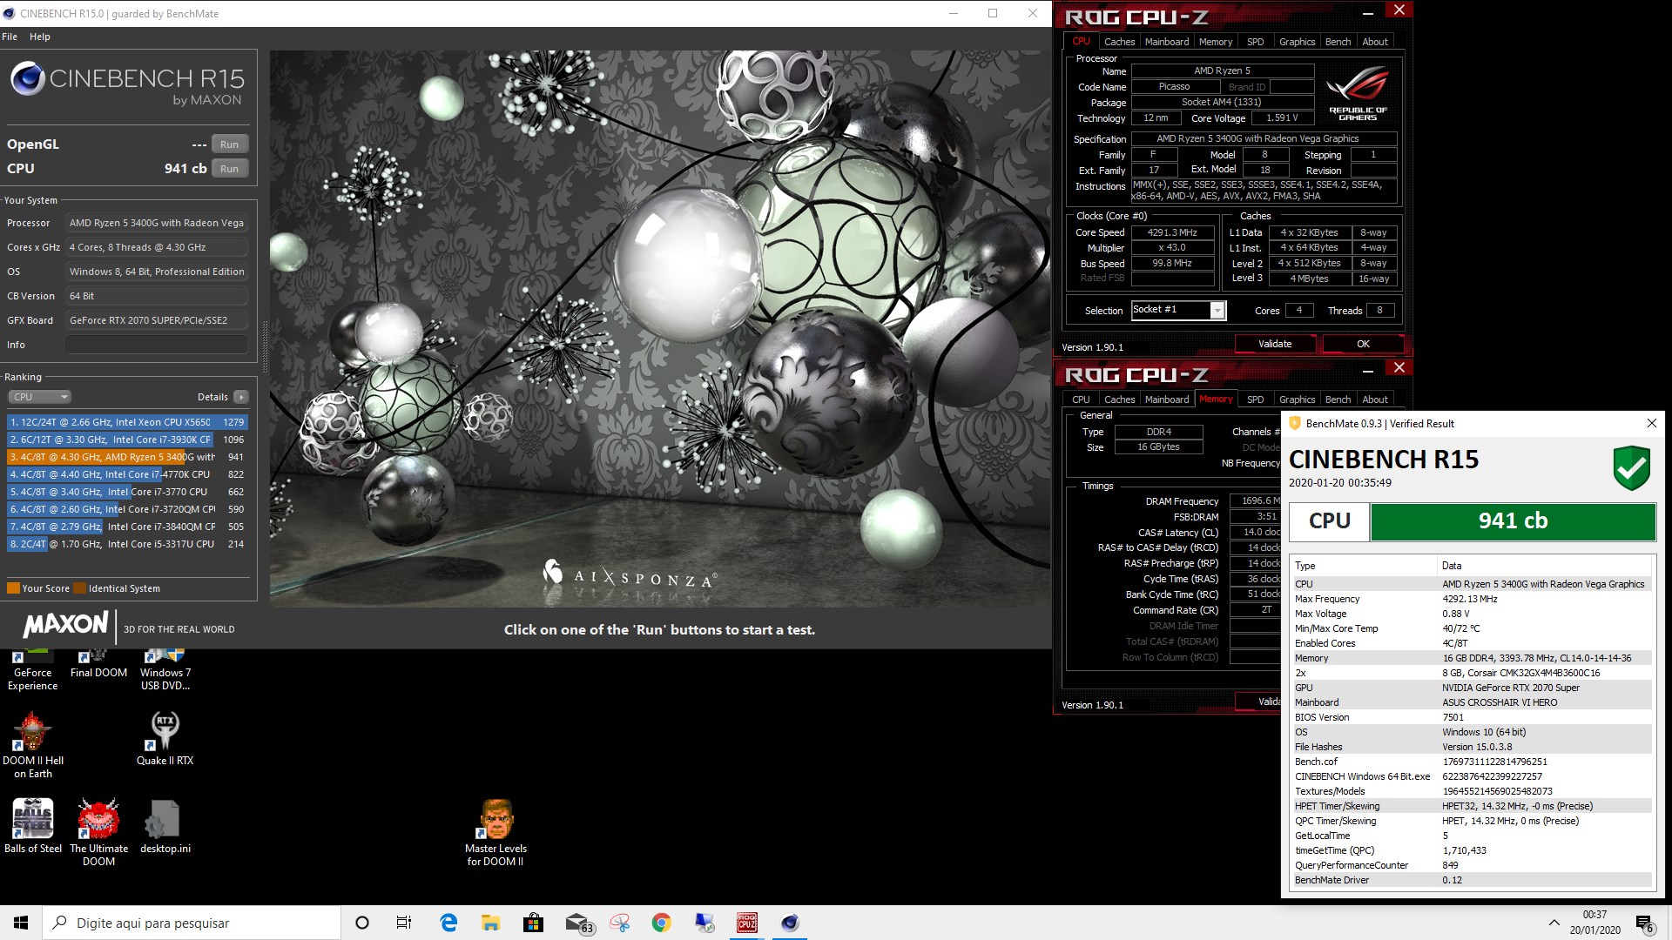Open the Mail app with 63 badge
Image resolution: width=1672 pixels, height=940 pixels.
pyautogui.click(x=578, y=923)
